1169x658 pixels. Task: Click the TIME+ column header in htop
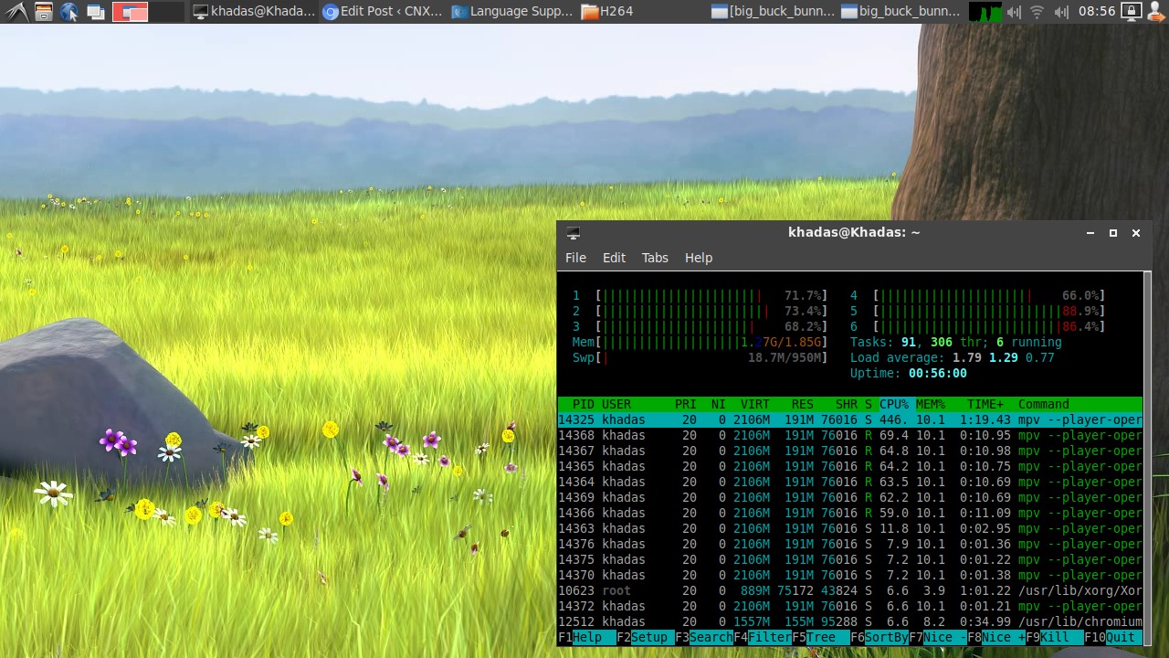coord(985,404)
